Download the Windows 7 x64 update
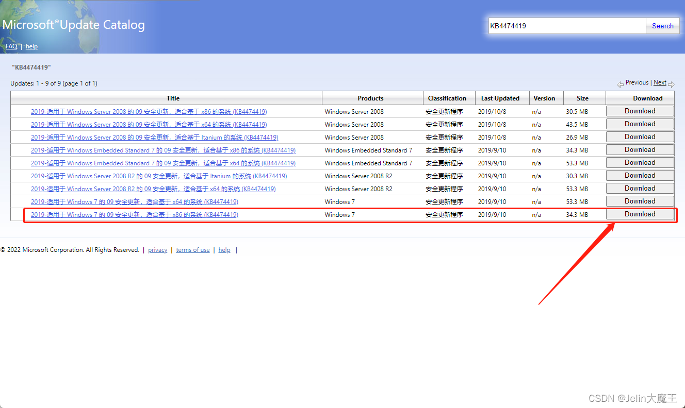The width and height of the screenshot is (685, 408). click(x=640, y=201)
